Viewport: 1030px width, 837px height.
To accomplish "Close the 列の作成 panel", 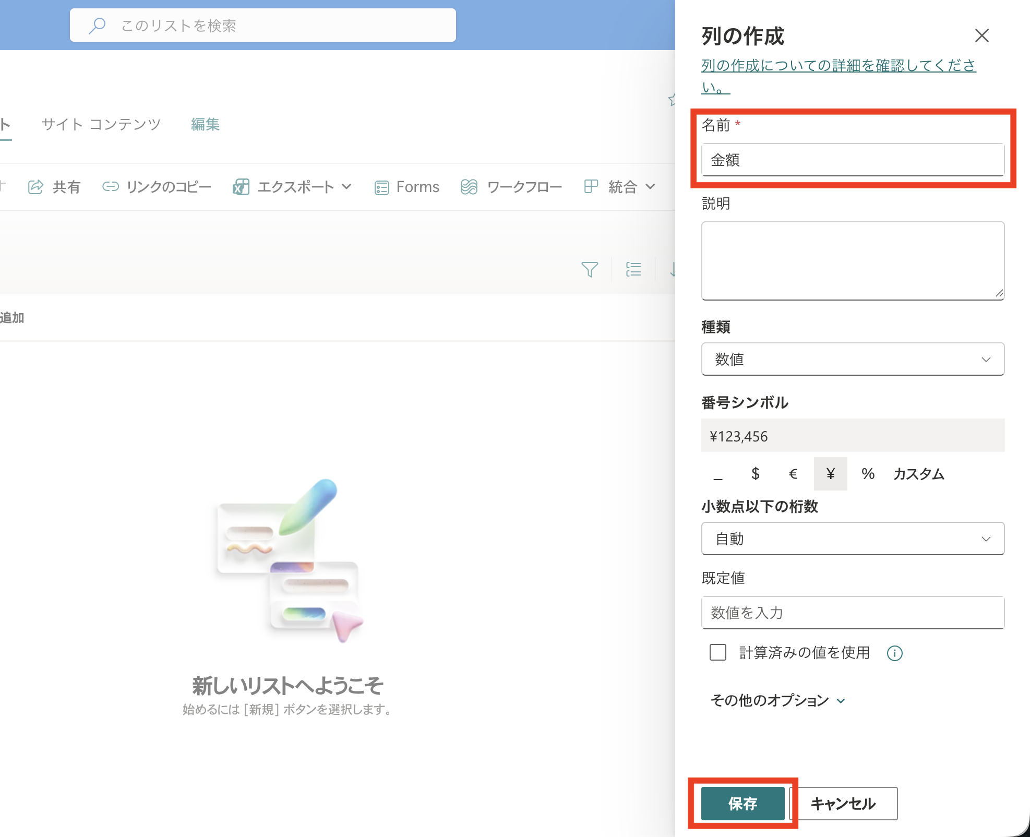I will (x=982, y=36).
